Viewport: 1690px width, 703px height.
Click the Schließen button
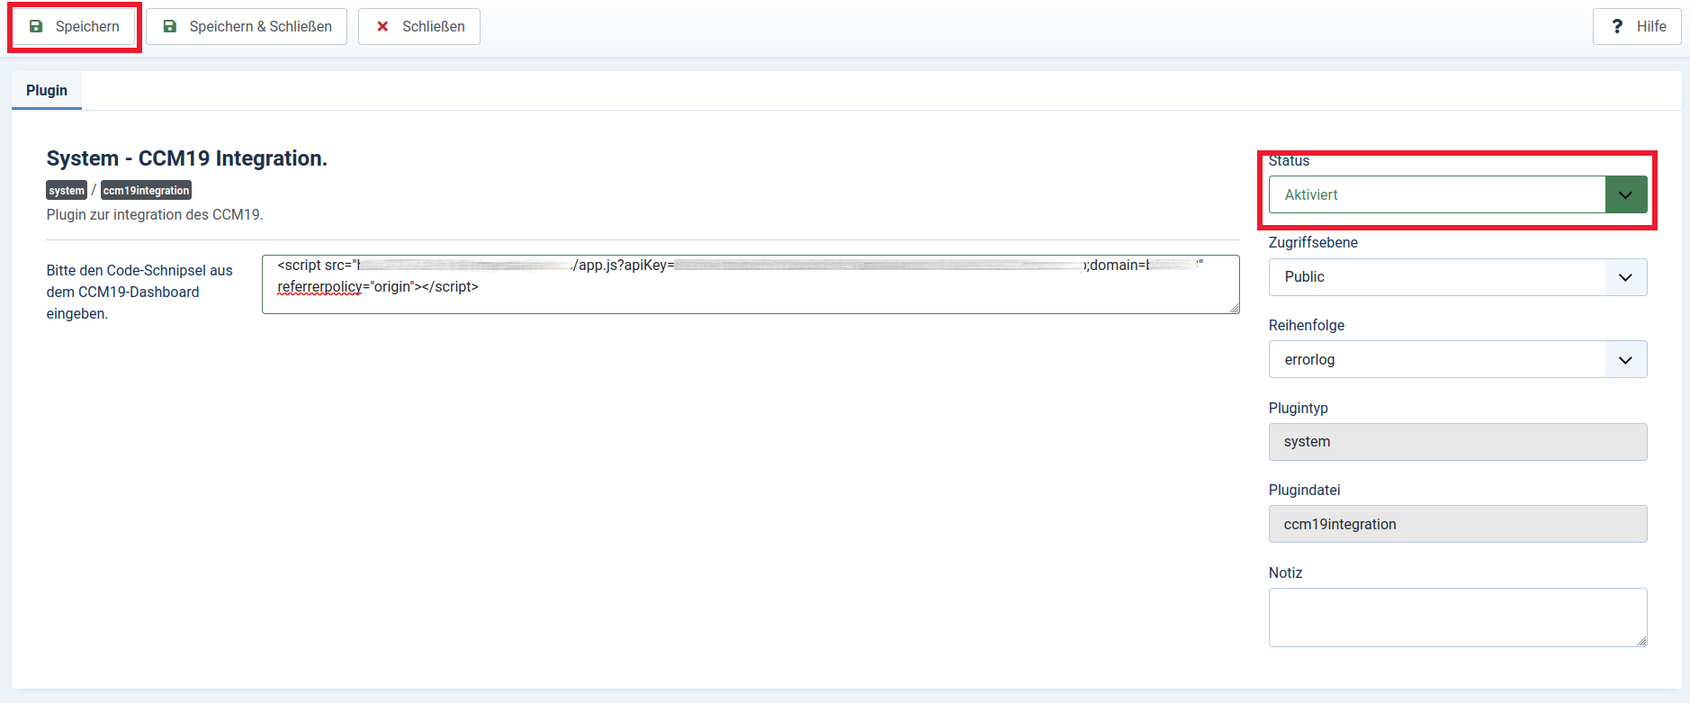(419, 27)
